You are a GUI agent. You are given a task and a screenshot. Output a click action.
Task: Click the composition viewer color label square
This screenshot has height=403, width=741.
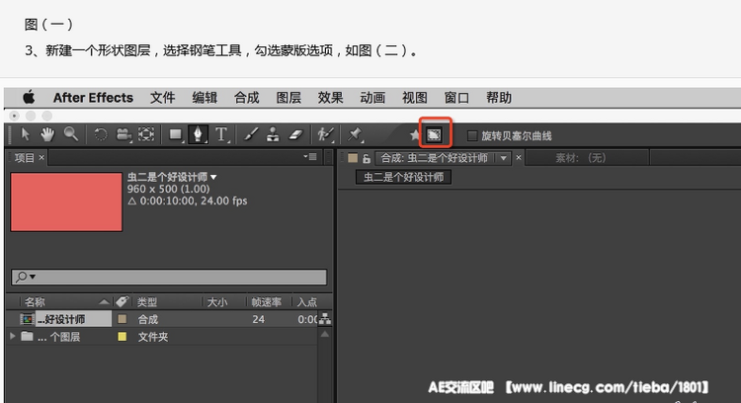(353, 158)
